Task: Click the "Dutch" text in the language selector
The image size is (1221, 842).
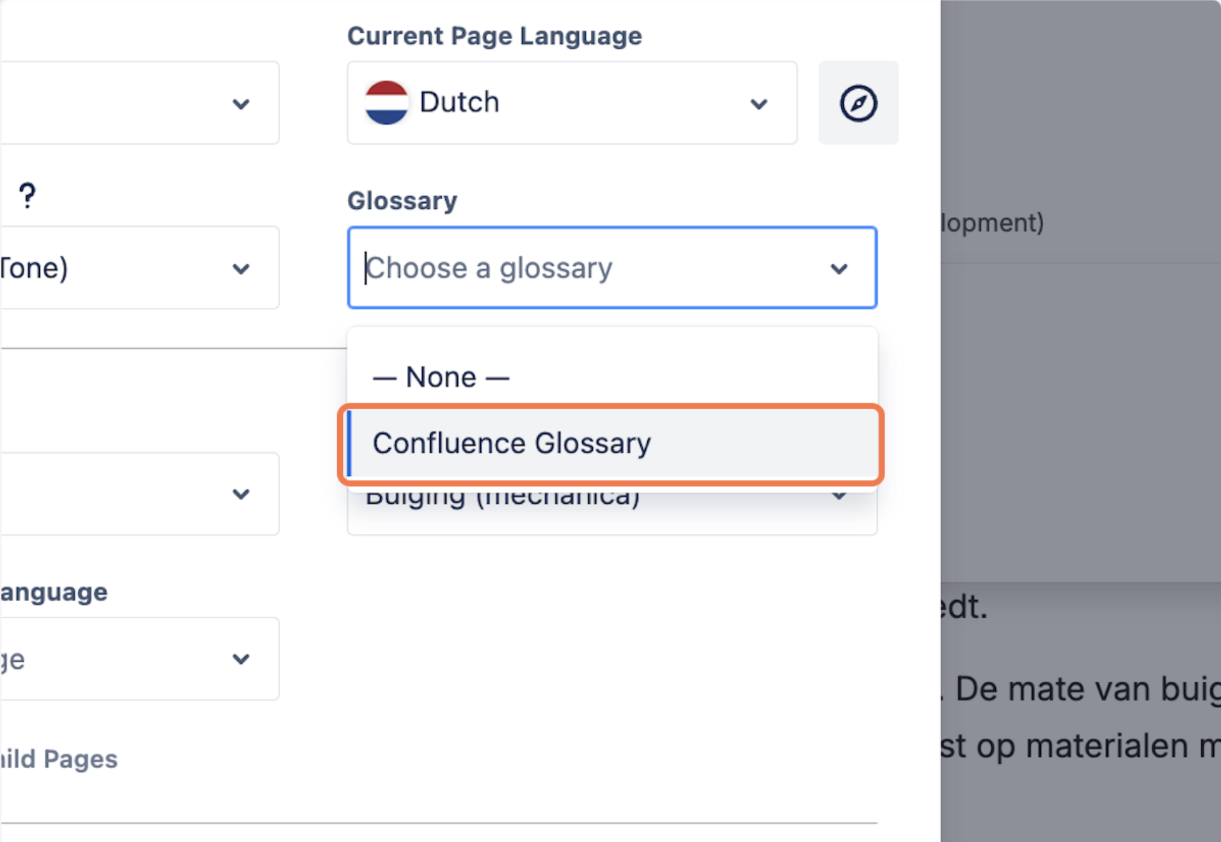Action: [459, 102]
